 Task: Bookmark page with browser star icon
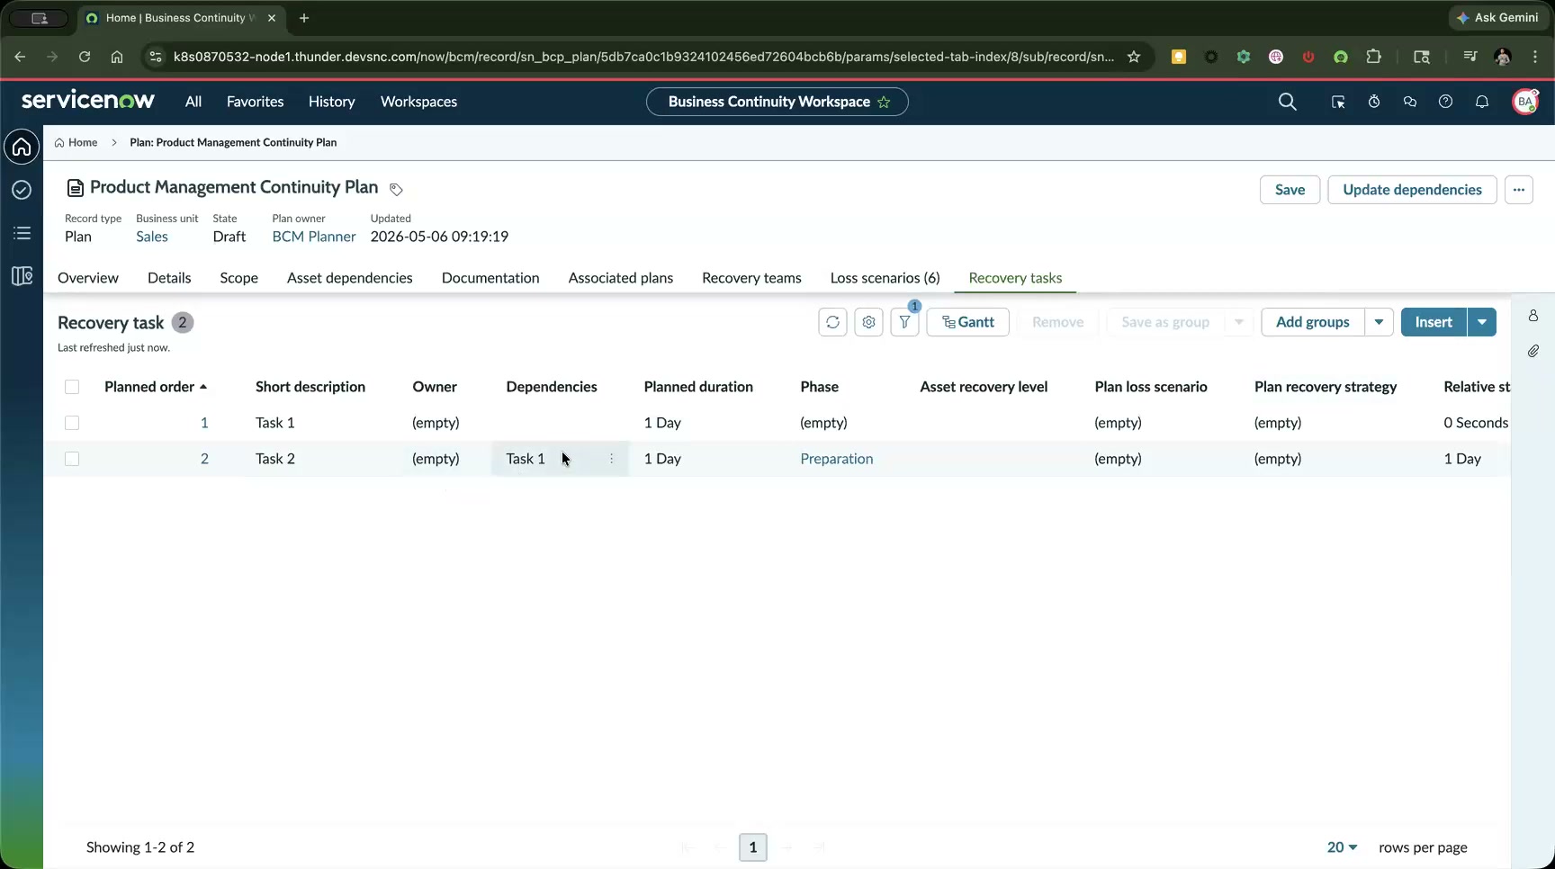pyautogui.click(x=1134, y=57)
